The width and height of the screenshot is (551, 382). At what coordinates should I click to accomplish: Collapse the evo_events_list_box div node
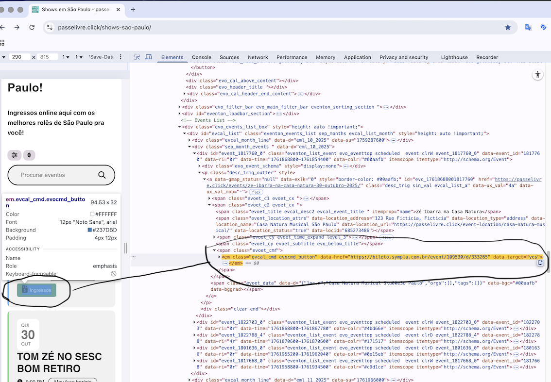coord(180,127)
